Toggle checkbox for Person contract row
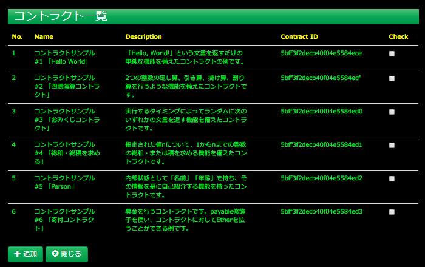Image resolution: width=425 pixels, height=267 pixels. [x=392, y=179]
